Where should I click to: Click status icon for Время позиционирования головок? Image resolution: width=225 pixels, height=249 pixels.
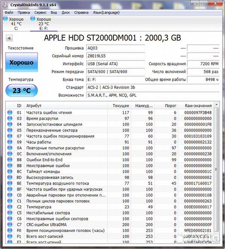(10, 230)
